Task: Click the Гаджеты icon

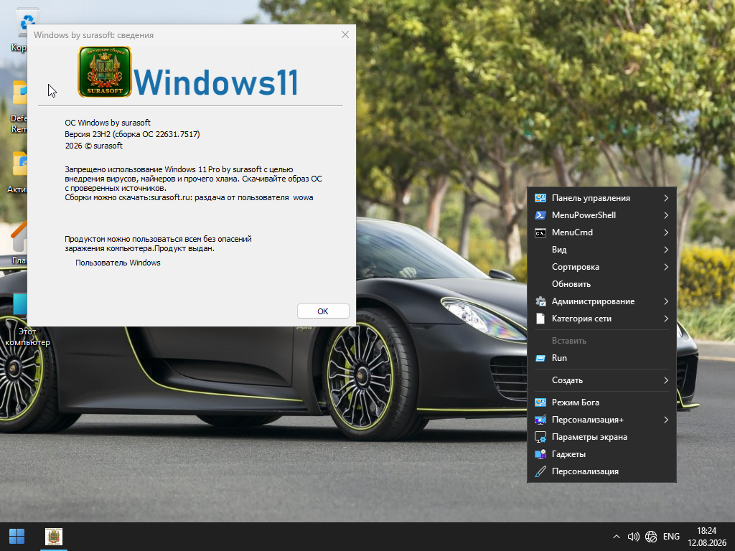Action: [540, 454]
